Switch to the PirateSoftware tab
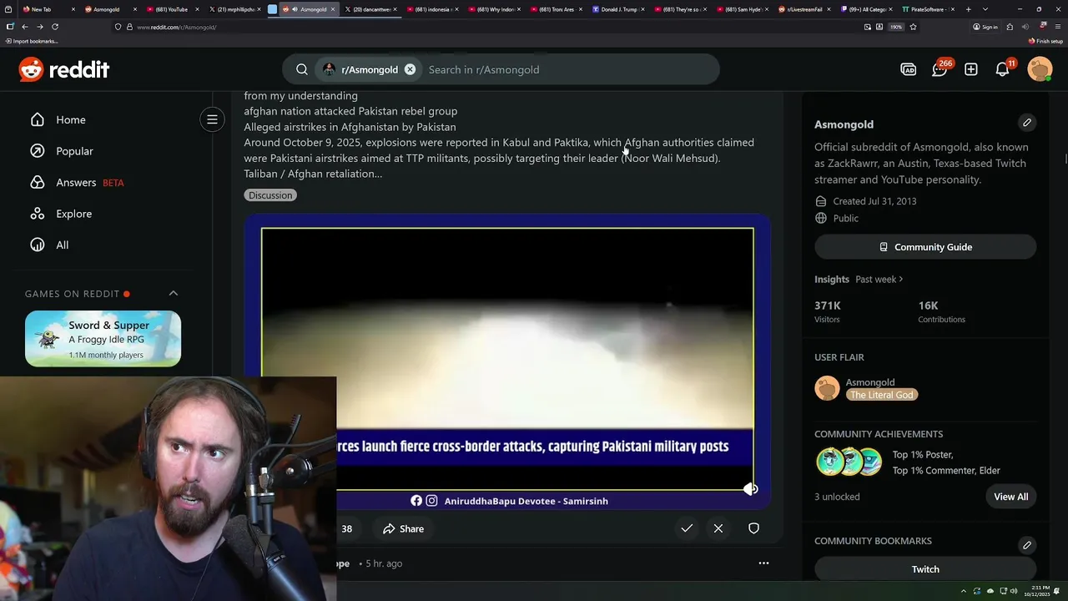Screen dimensions: 1068x601 tap(928, 9)
